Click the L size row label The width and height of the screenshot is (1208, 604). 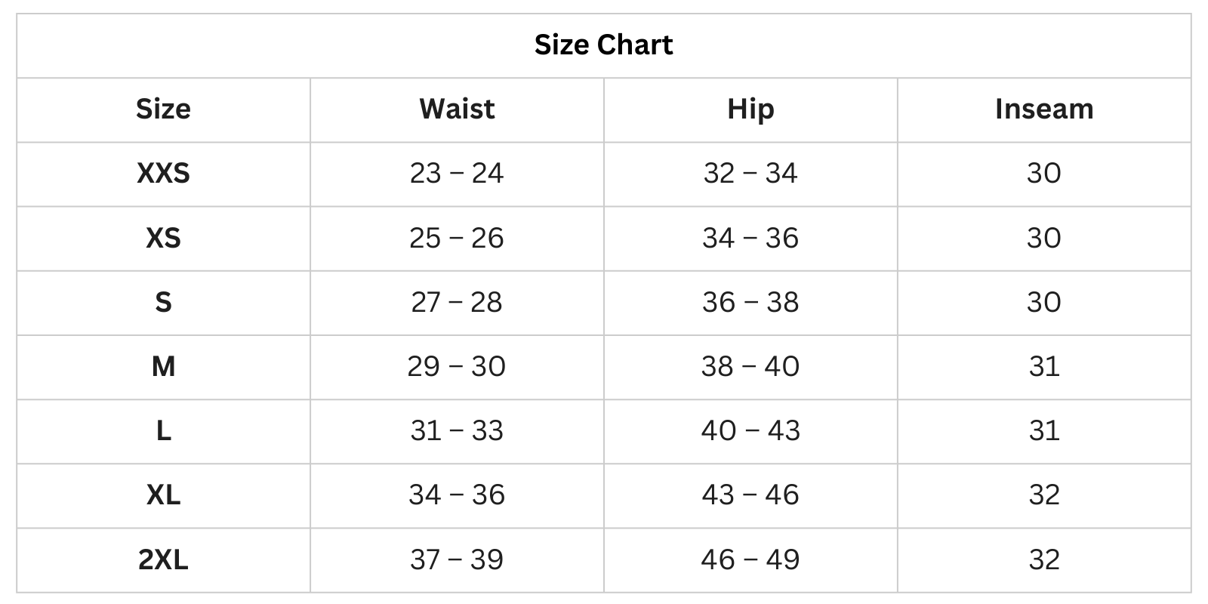point(163,431)
